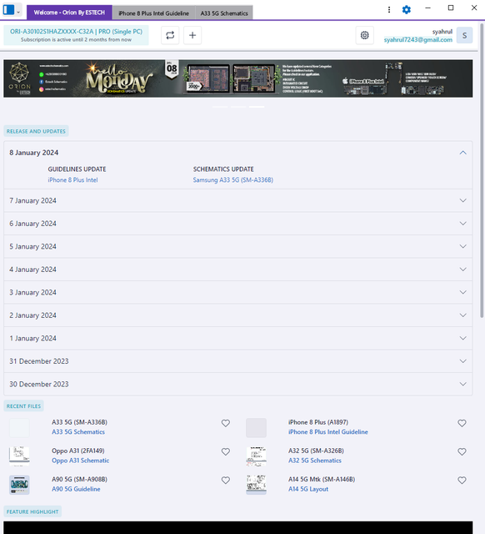Click the vertical scrollbar thumb
Image resolution: width=485 pixels, height=534 pixels.
pos(482,170)
